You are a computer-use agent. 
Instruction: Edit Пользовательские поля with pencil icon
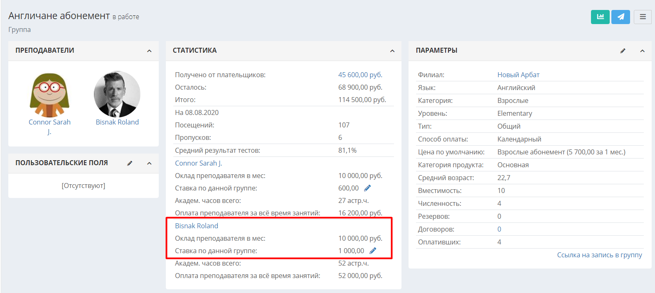(130, 163)
